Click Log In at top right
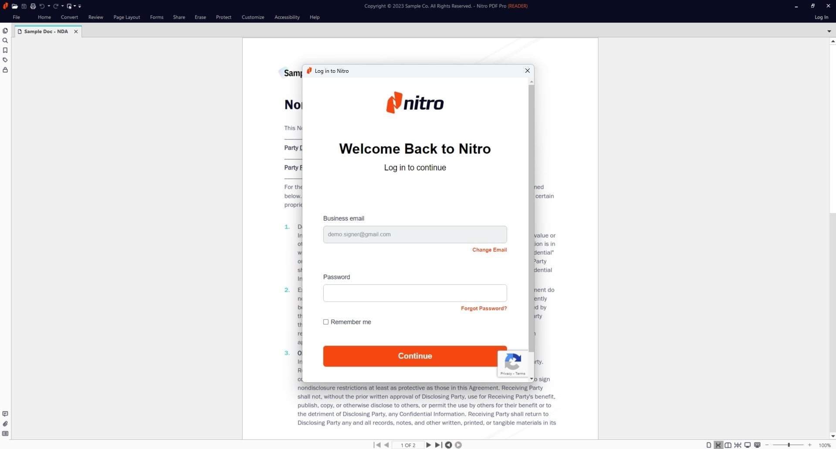Screen dimensions: 836x449 coord(821,17)
